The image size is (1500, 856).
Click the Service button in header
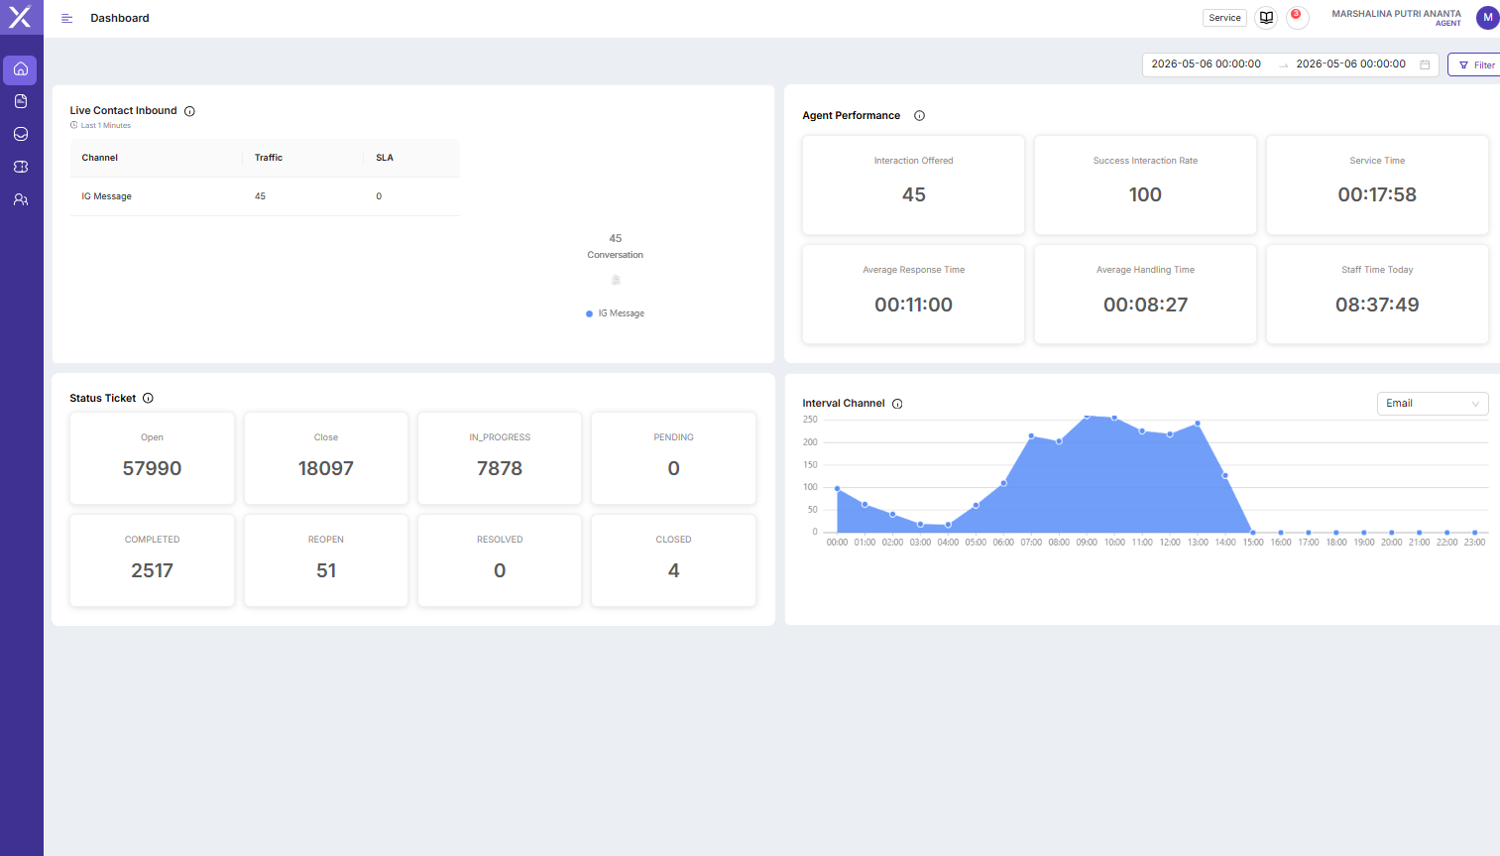click(x=1224, y=18)
